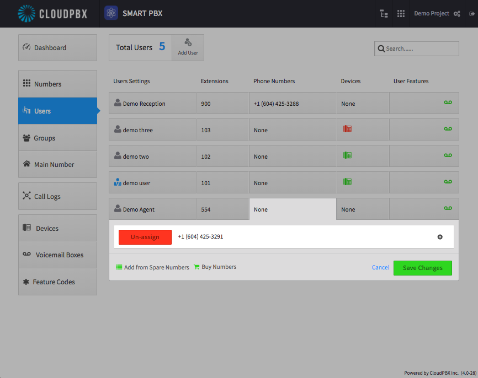
Task: Click the red device icon for demo three
Action: (x=347, y=129)
